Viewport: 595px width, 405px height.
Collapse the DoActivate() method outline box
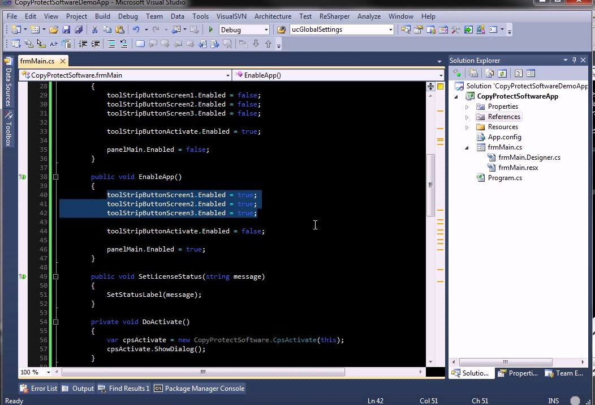(x=55, y=322)
